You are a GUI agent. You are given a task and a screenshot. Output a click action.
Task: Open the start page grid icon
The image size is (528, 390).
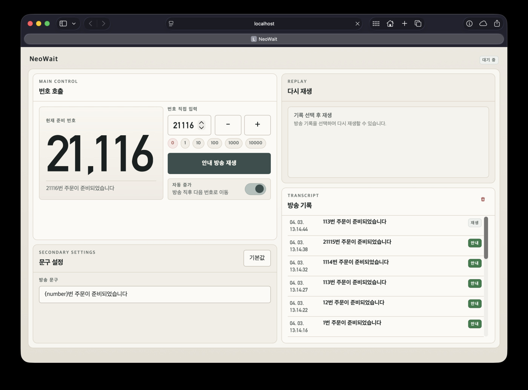point(376,23)
